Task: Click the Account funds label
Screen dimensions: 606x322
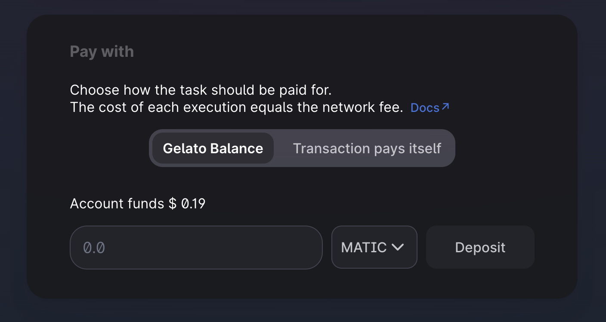Action: (x=117, y=203)
